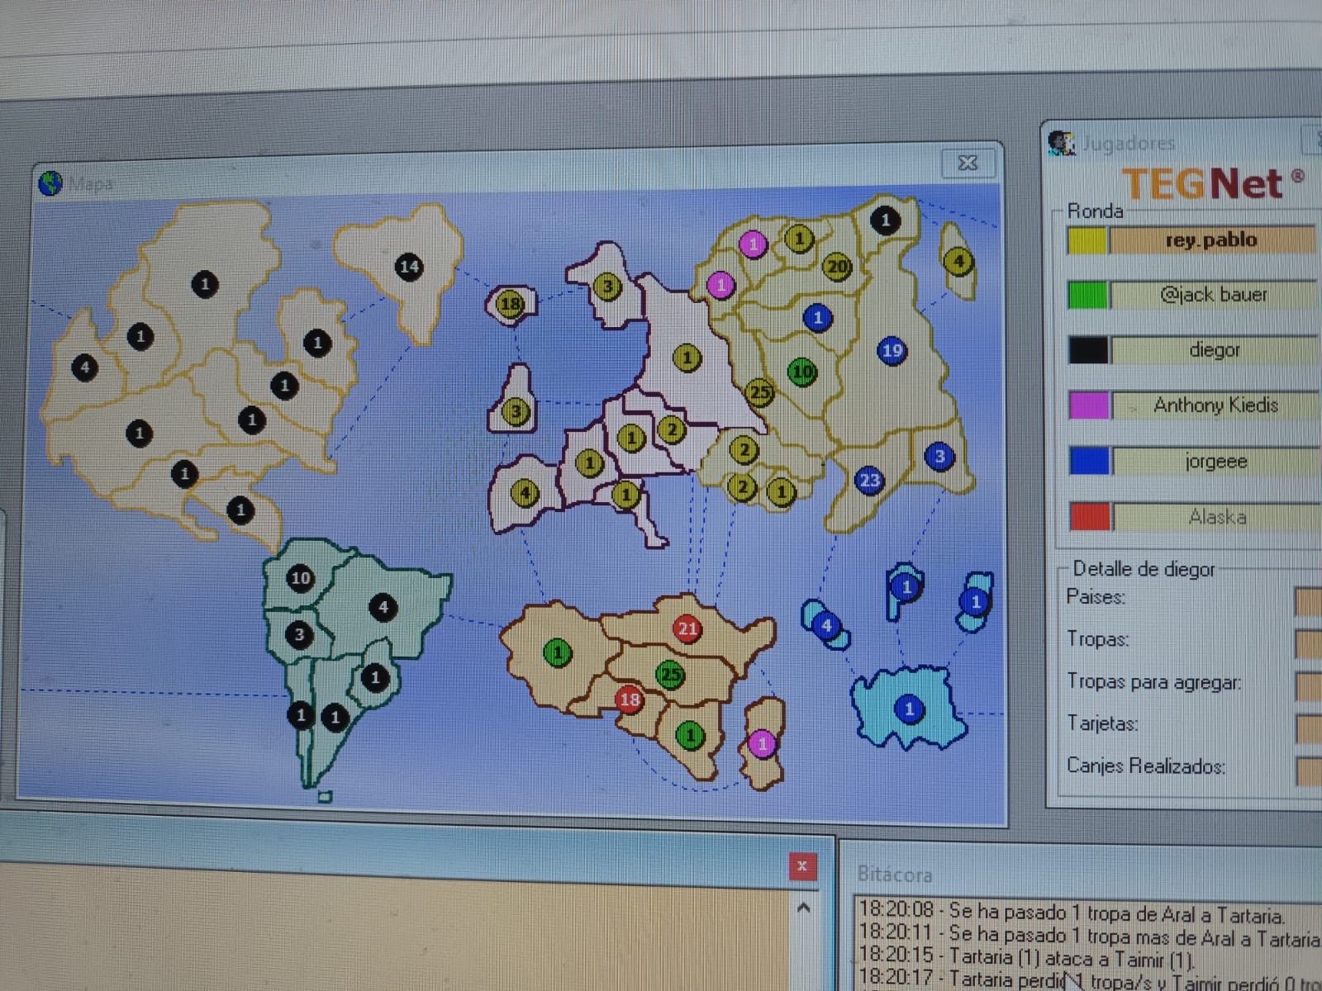Click blue color swatch of jorgeee
Screen dimensions: 1322x991
point(1089,461)
